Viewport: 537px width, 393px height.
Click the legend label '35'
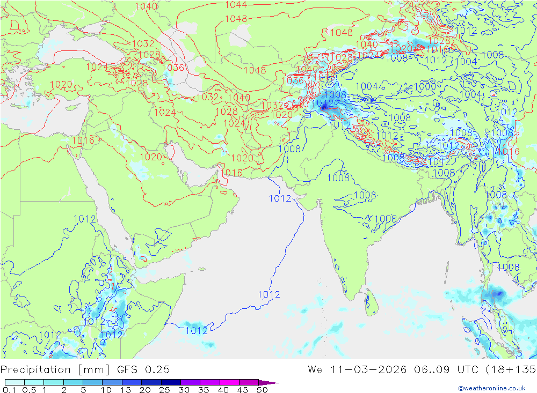pyautogui.click(x=204, y=390)
